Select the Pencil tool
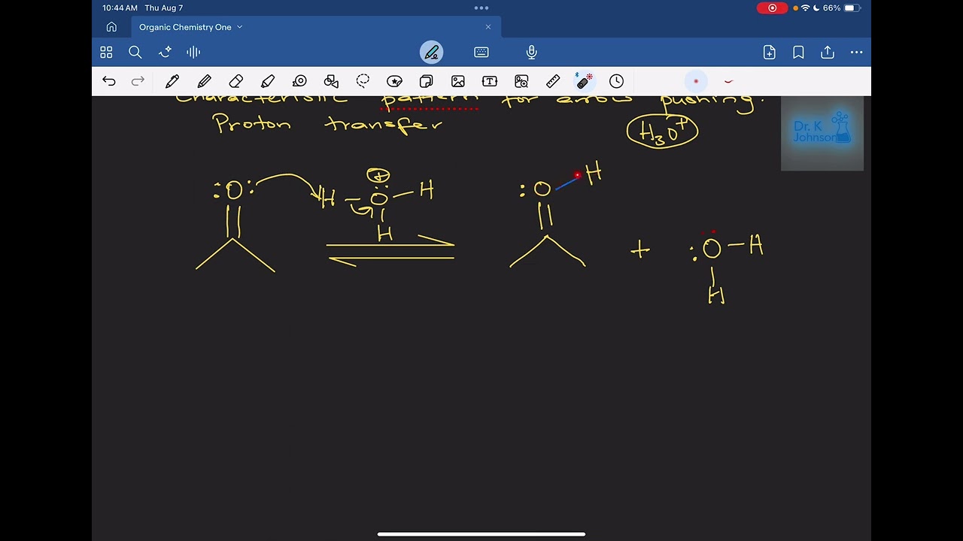This screenshot has height=541, width=963. tap(205, 81)
